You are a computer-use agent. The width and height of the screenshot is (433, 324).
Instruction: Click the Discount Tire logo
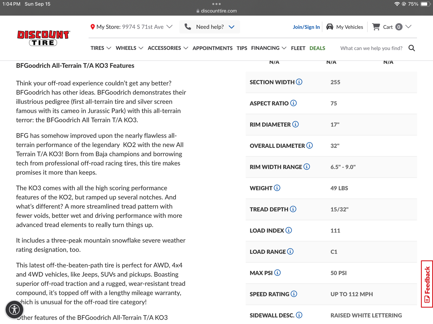[x=44, y=38]
